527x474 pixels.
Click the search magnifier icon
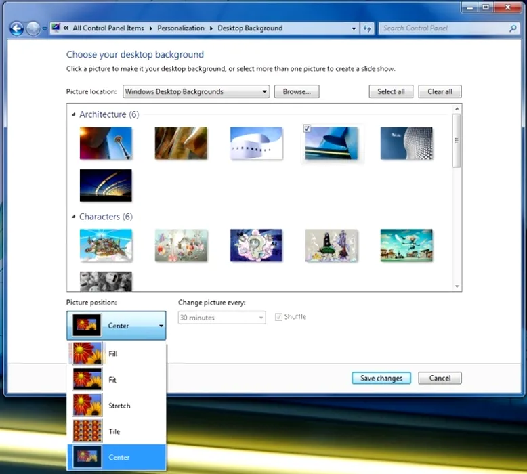[x=513, y=28]
